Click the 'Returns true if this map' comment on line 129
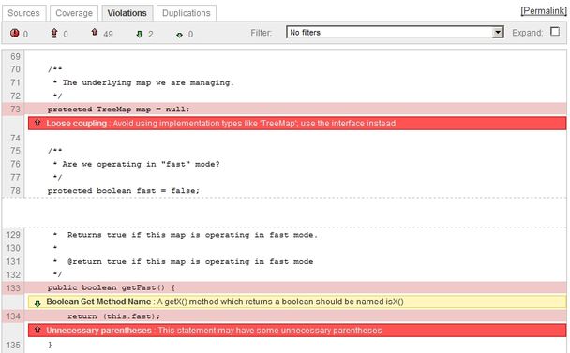This screenshot has width=570, height=353. click(x=193, y=235)
